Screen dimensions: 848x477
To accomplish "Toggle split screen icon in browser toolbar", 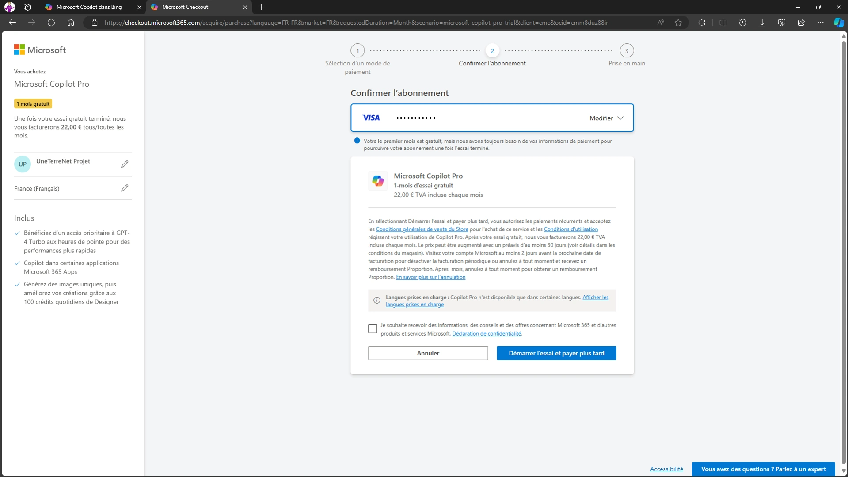I will coord(723,23).
